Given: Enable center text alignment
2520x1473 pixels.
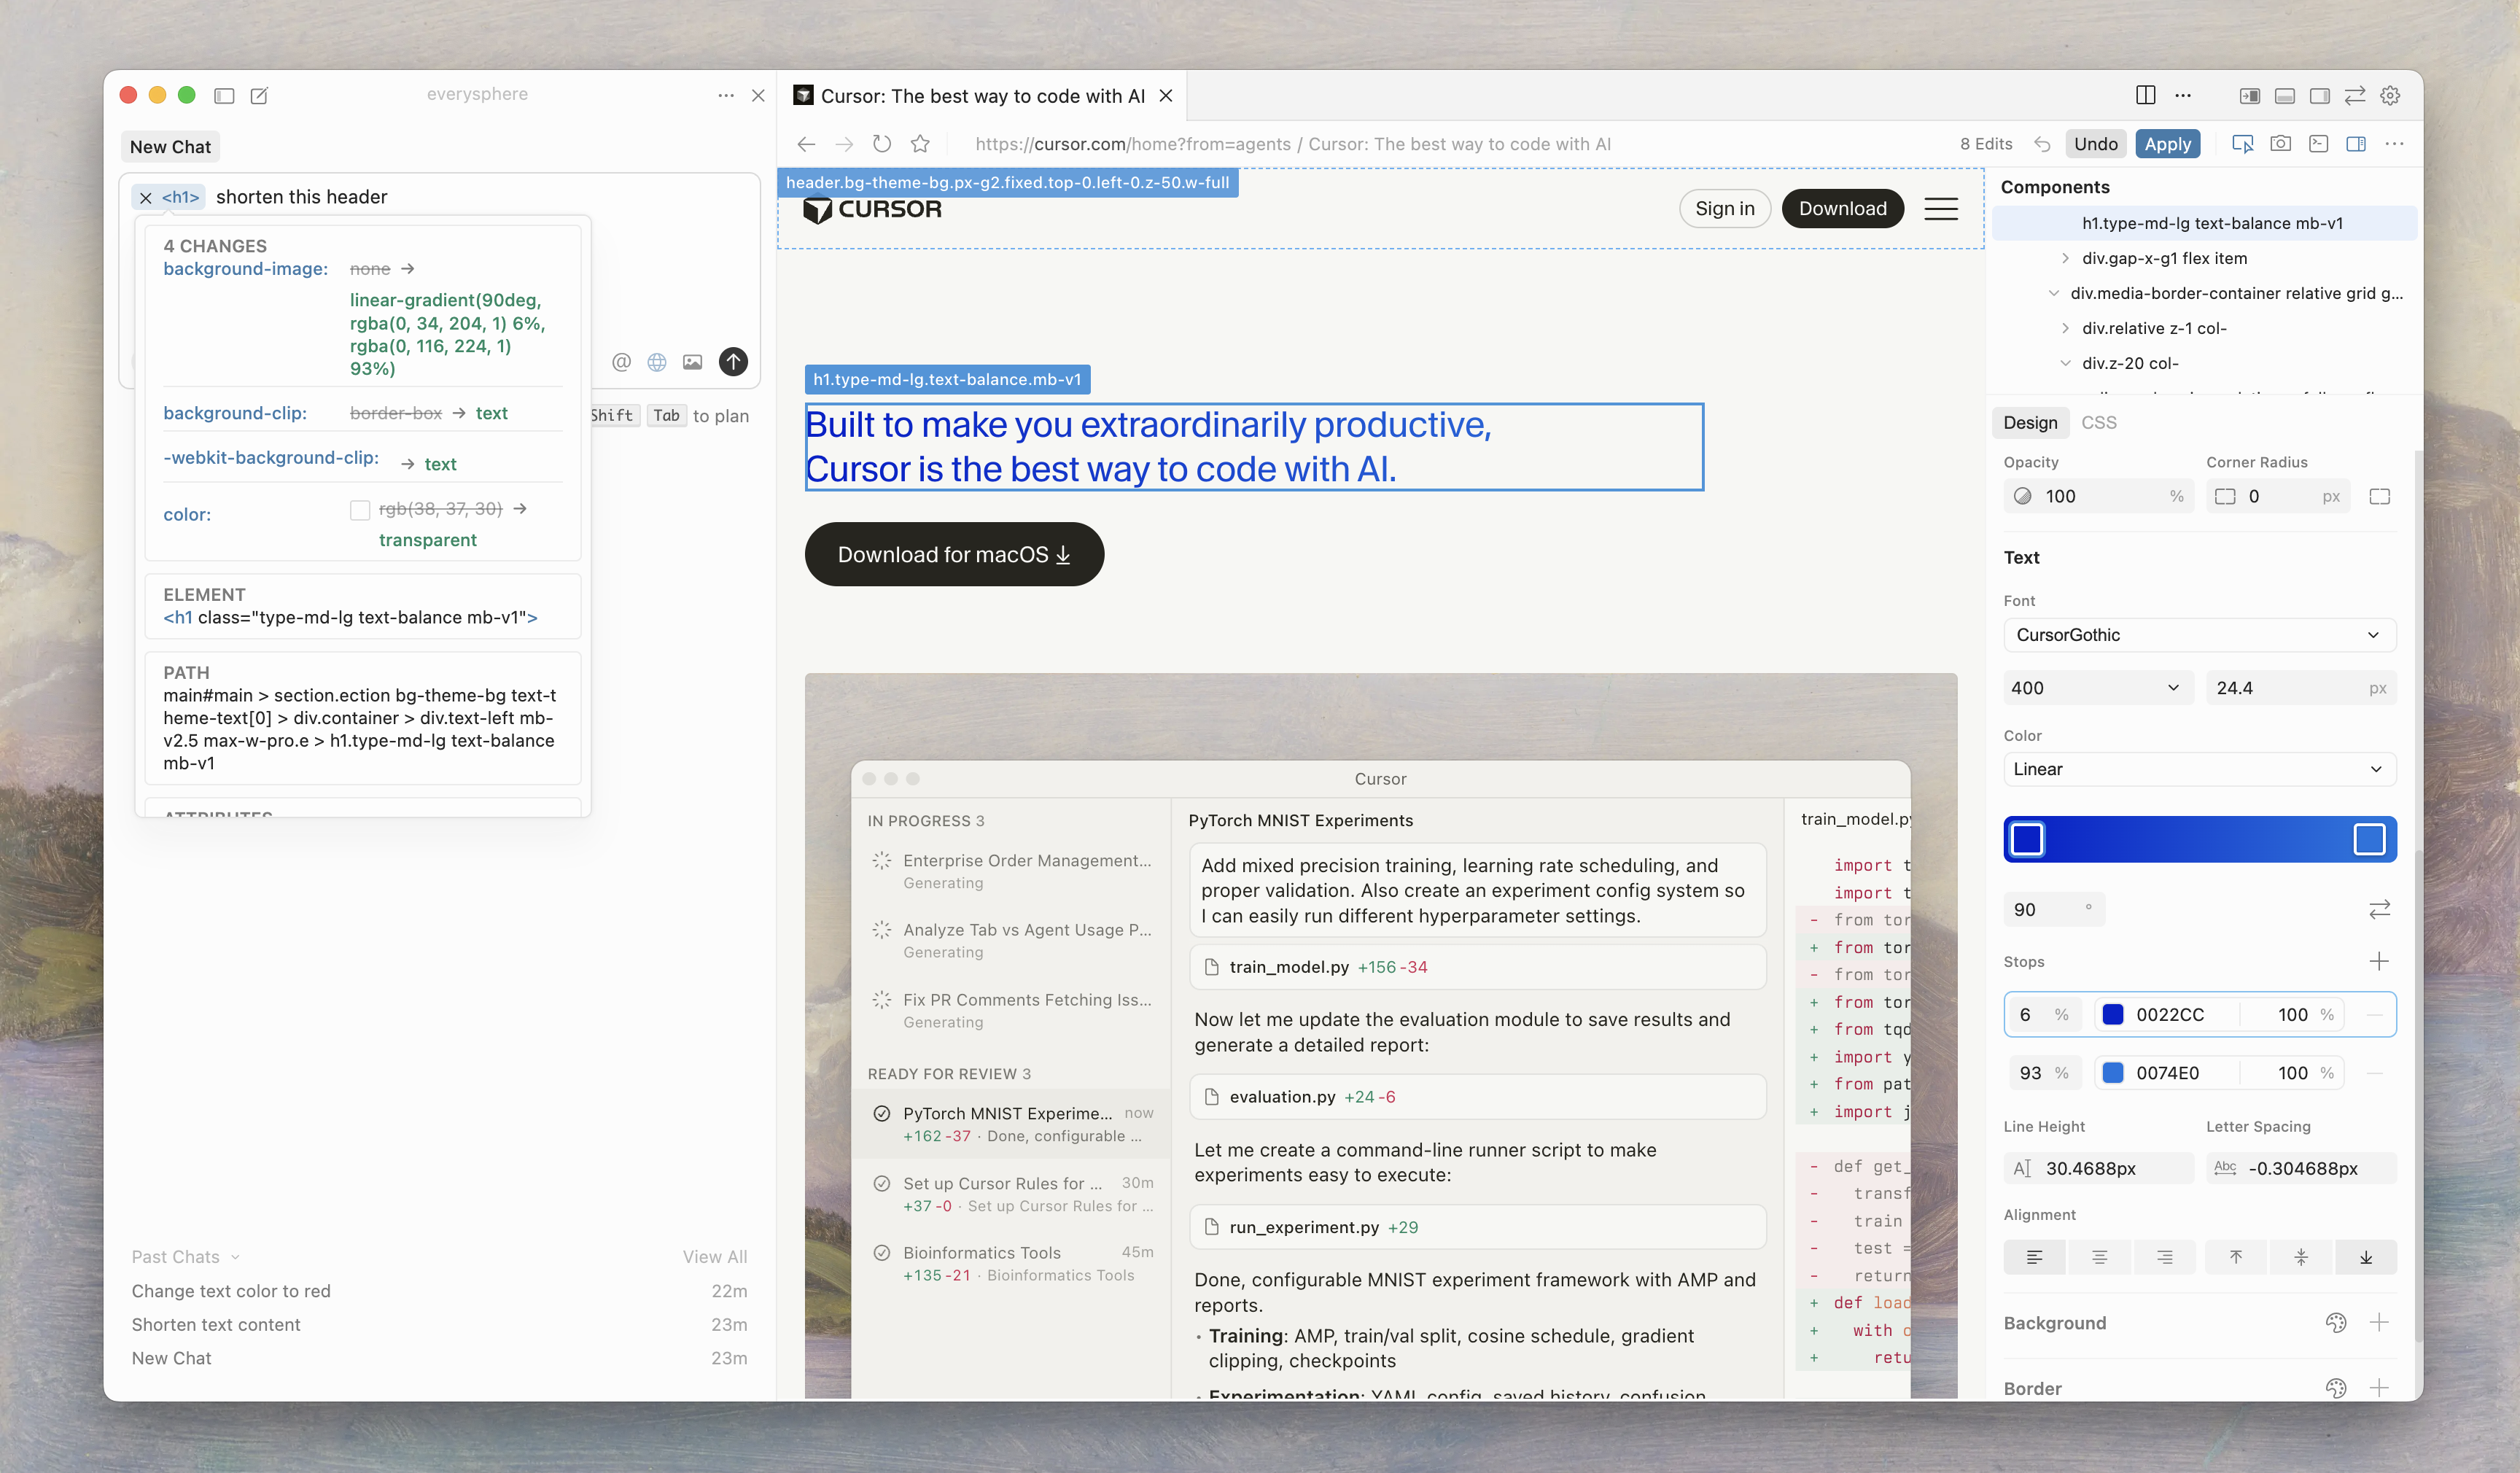Looking at the screenshot, I should click(x=2099, y=1257).
